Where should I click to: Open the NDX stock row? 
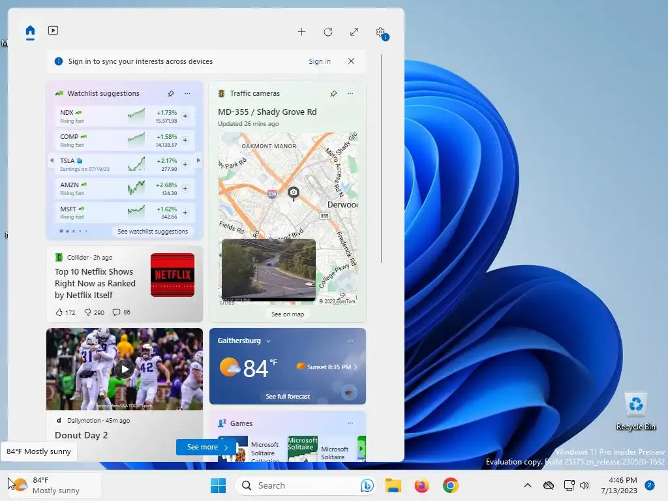(x=125, y=116)
